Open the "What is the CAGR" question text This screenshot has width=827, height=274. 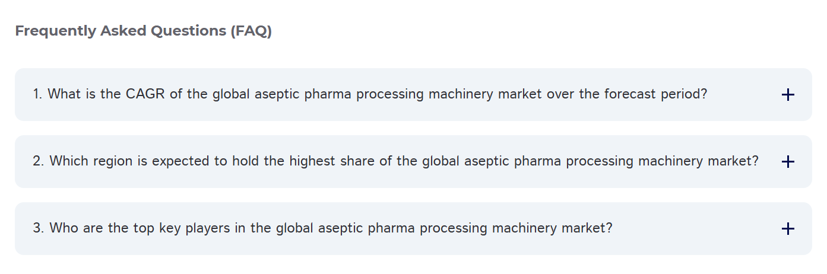coord(370,94)
